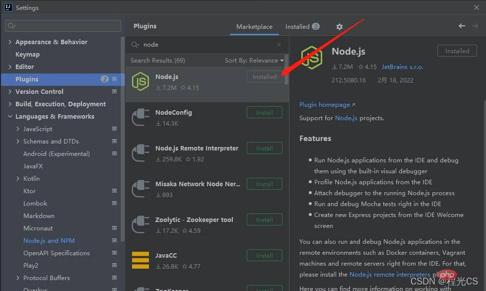The image size is (486, 291).
Task: Open the Sort By: Relevance dropdown
Action: 254,61
